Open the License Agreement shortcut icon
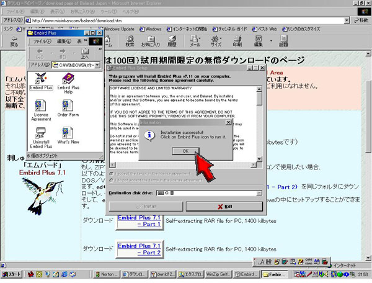The image size is (372, 283). point(41,110)
